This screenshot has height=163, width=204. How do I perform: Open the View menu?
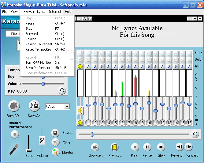tap(14, 12)
